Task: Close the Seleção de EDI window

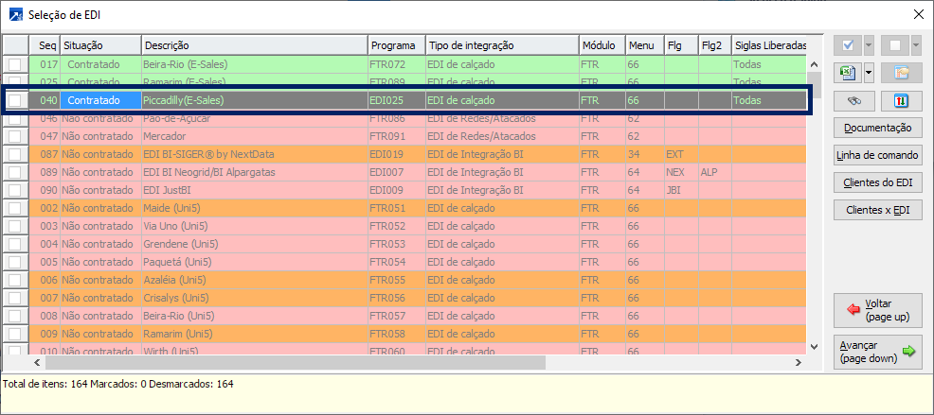Action: [x=920, y=15]
